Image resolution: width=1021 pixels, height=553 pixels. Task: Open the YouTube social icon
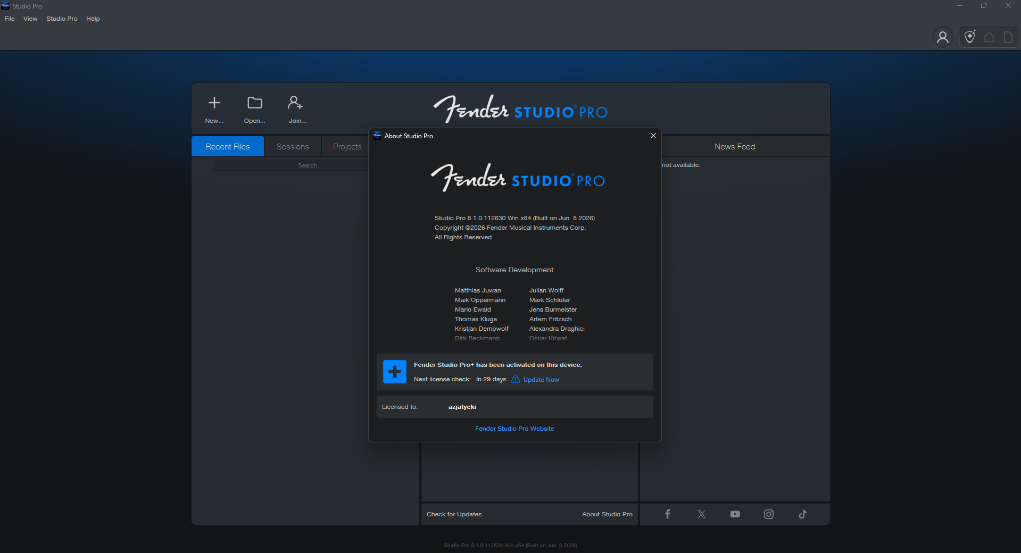735,514
